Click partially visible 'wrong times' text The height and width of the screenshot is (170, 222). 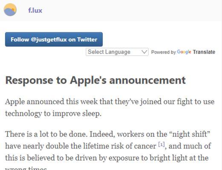point(26,168)
